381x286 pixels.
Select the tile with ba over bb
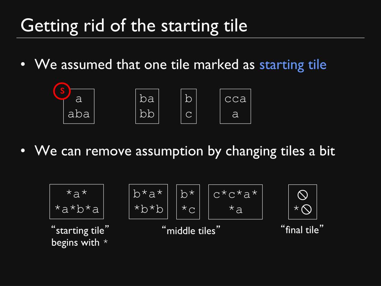pos(147,106)
